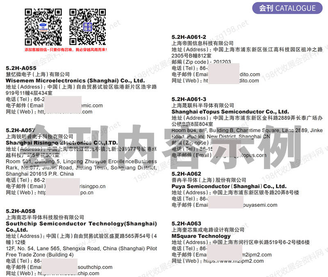Select Puya Semiconductor (Shanghai) Co., Ltd.

(x=229, y=186)
